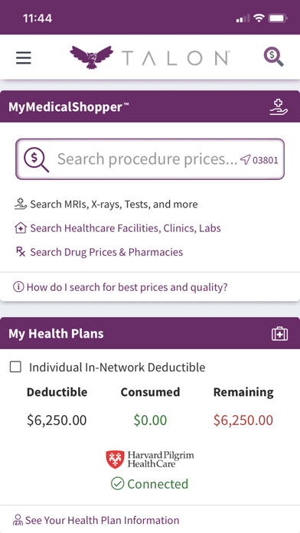Screen dimensions: 300x533
Task: Open the hamburger menu
Action: [24, 57]
